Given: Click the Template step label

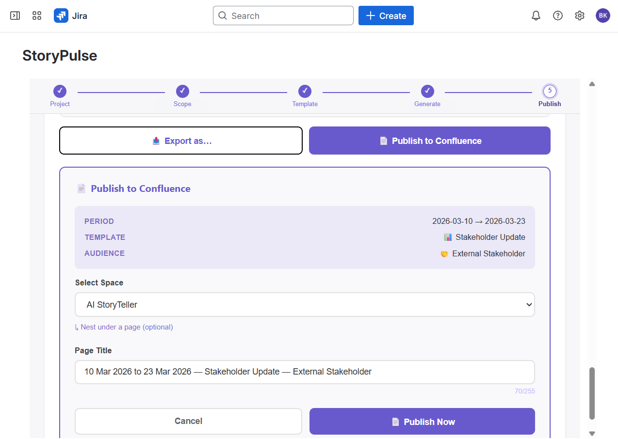Looking at the screenshot, I should point(305,104).
